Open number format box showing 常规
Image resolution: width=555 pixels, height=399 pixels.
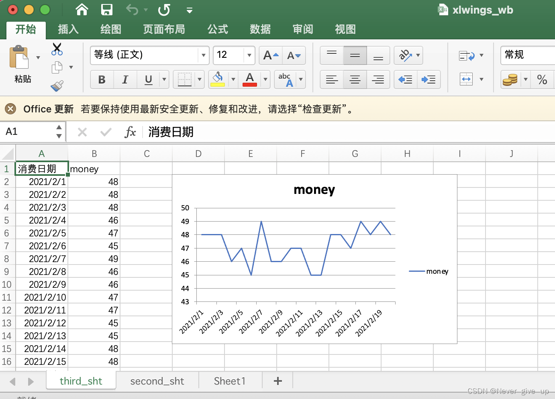[528, 55]
